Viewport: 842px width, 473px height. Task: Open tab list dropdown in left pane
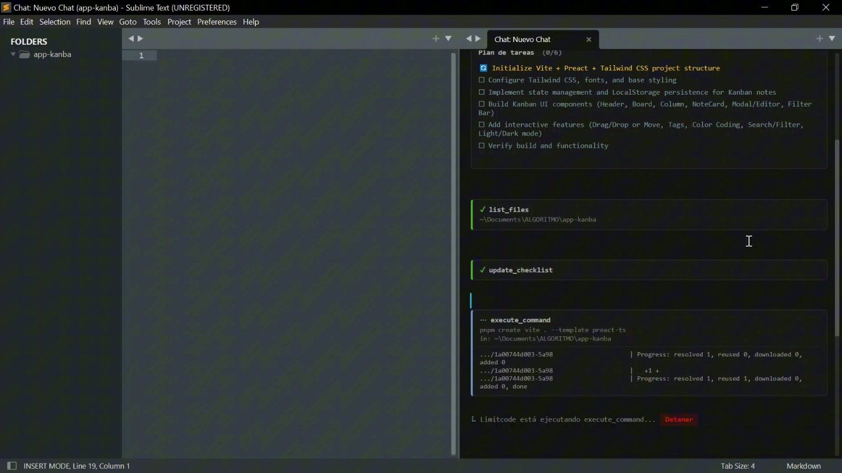coord(448,38)
